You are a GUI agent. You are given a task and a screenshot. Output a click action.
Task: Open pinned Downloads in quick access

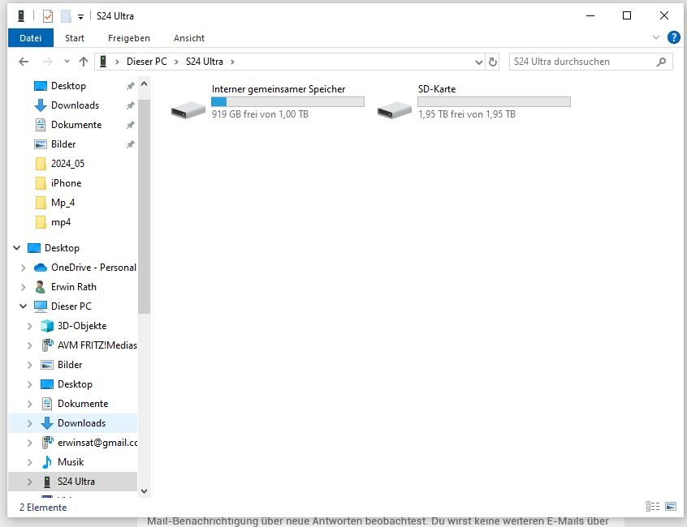75,105
